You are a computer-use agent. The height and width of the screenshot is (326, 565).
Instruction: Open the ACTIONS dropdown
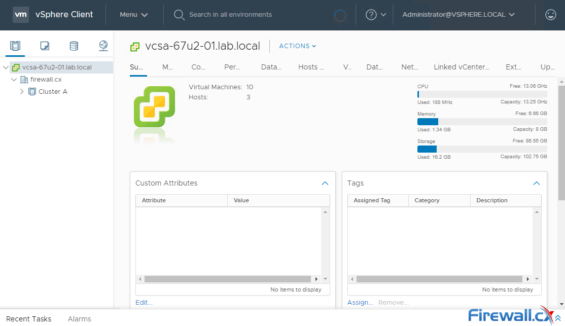coord(298,46)
